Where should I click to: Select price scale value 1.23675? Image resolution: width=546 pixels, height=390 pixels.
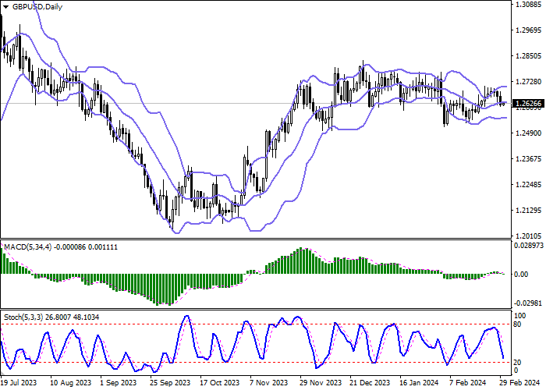pyautogui.click(x=528, y=159)
